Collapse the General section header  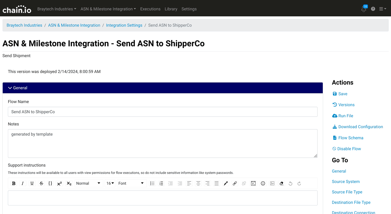pyautogui.click(x=163, y=88)
